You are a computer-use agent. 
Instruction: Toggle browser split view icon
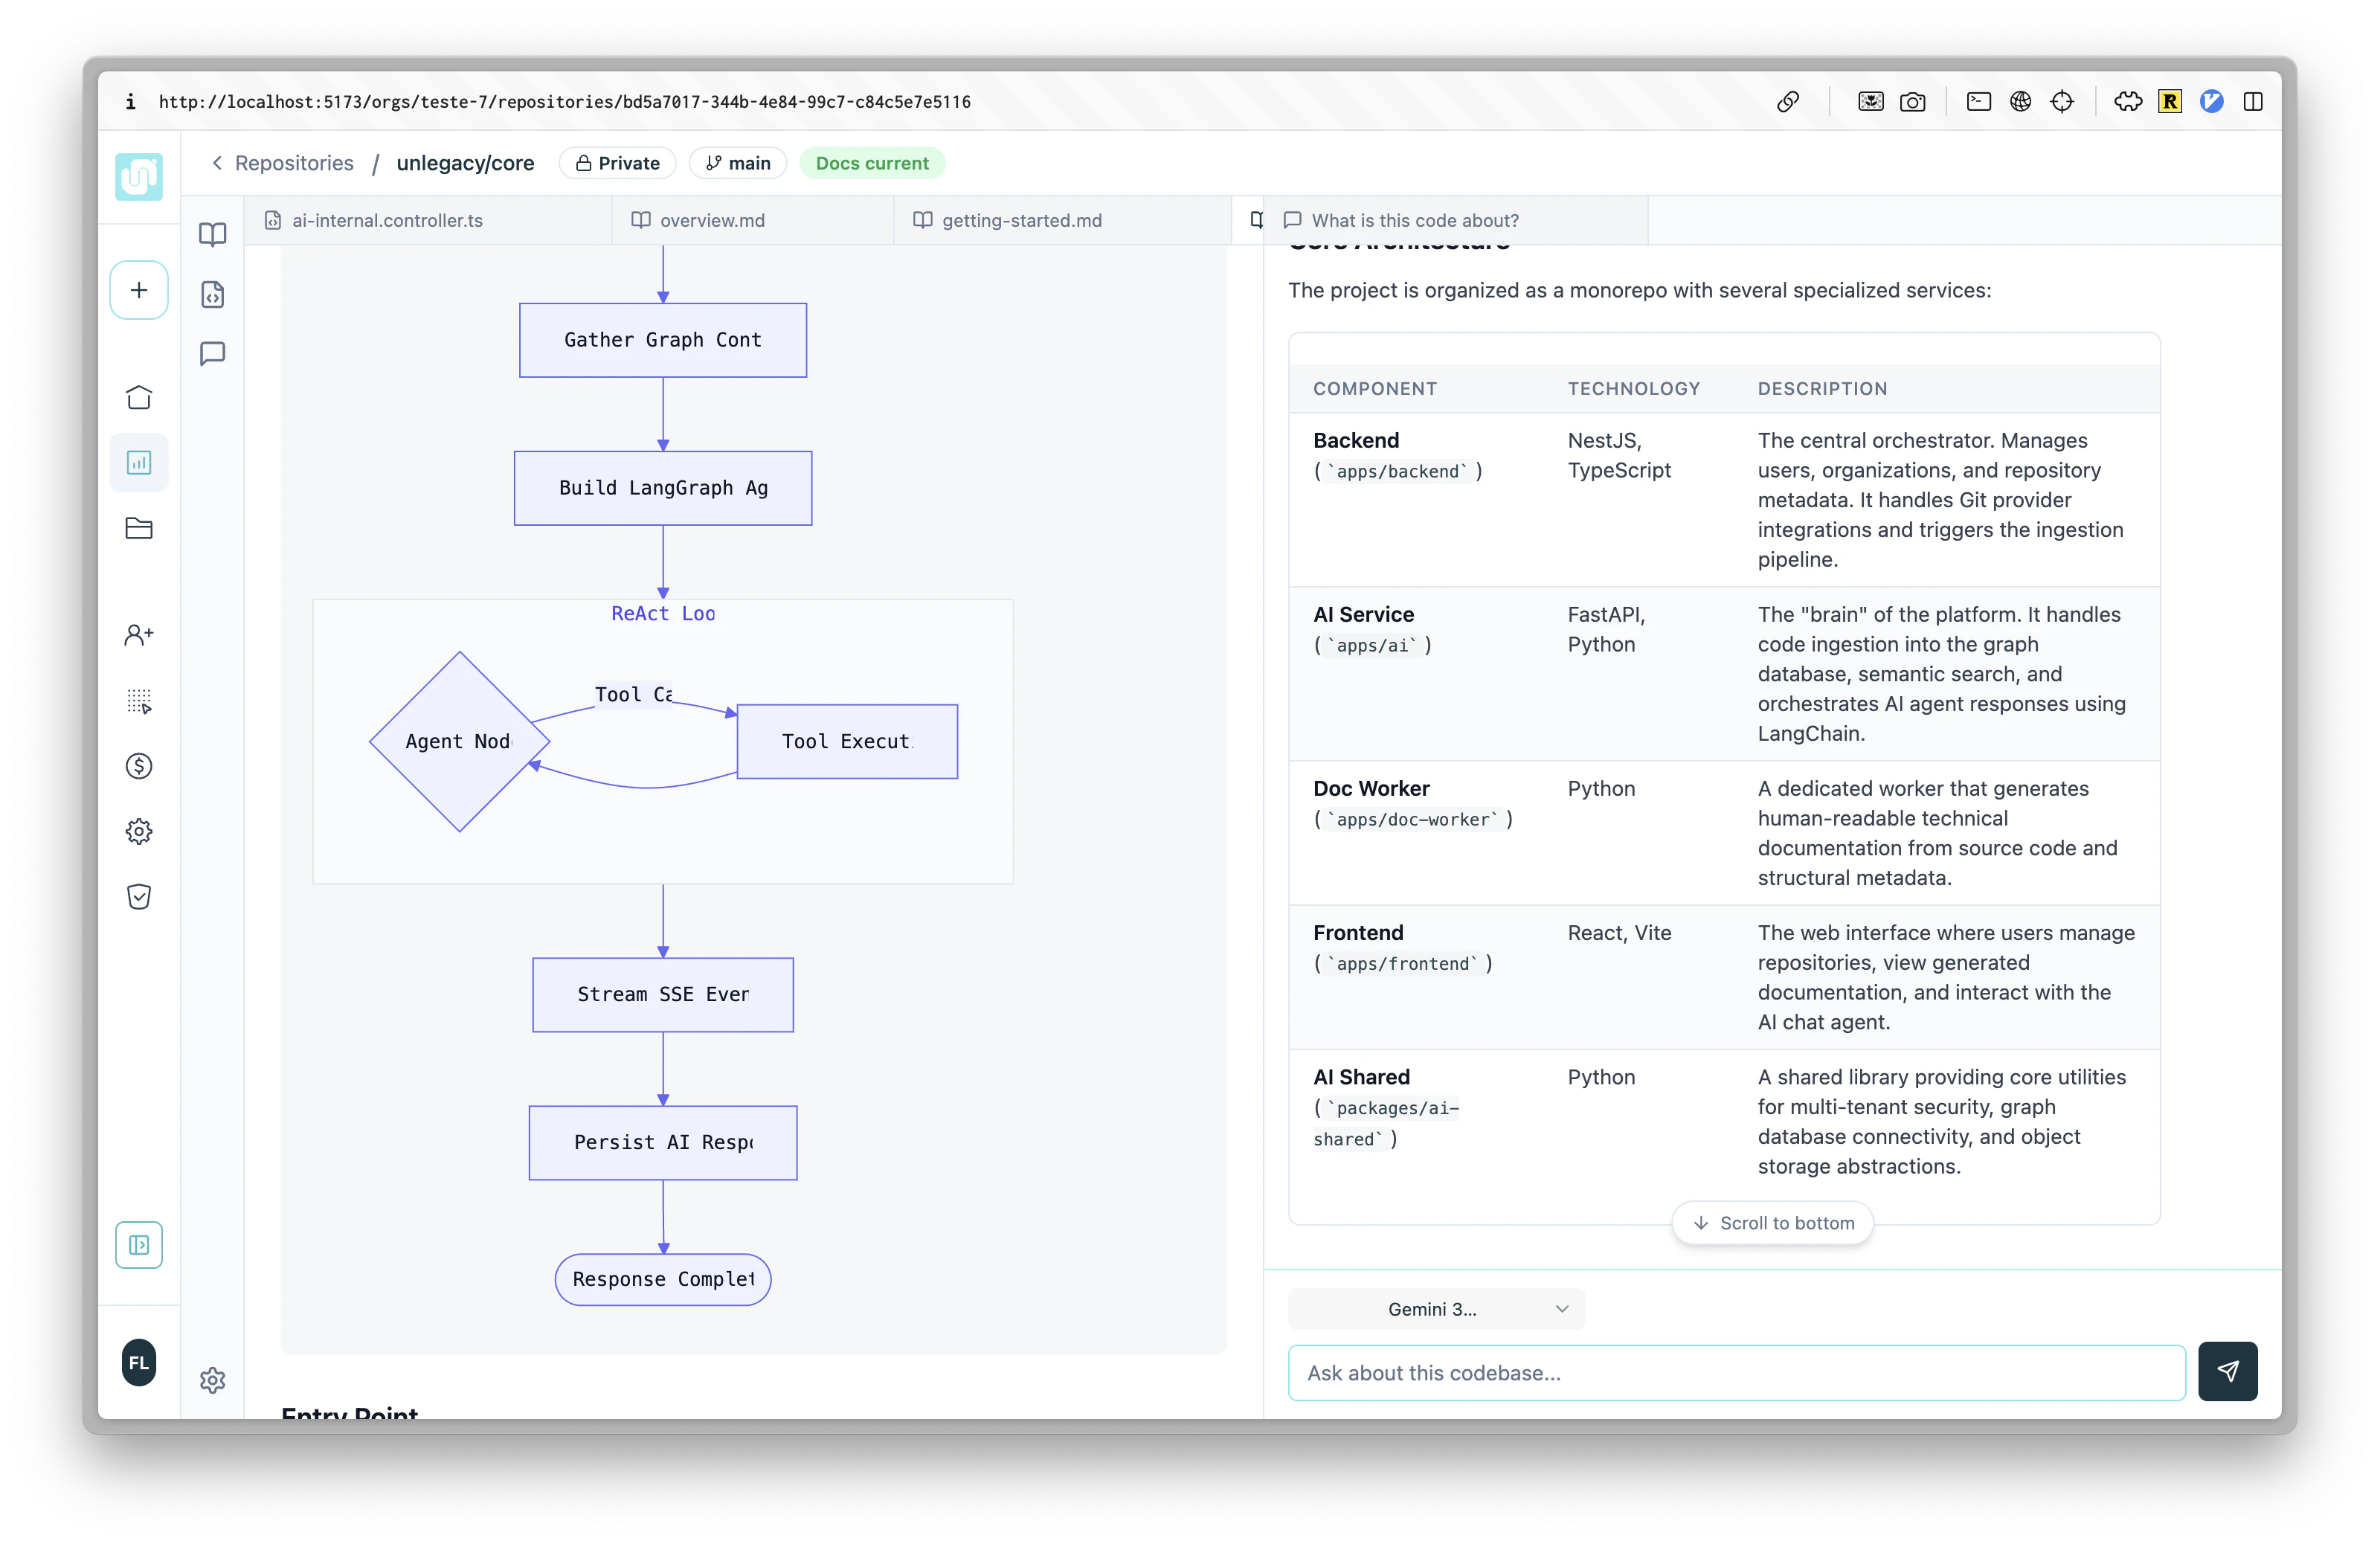coord(2253,101)
